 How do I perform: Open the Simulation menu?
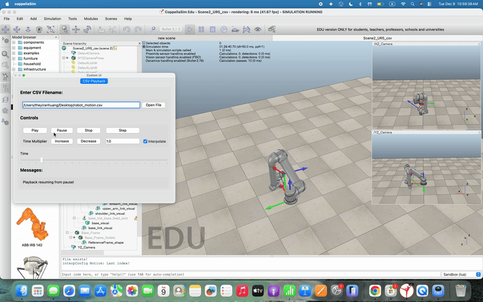pyautogui.click(x=53, y=19)
